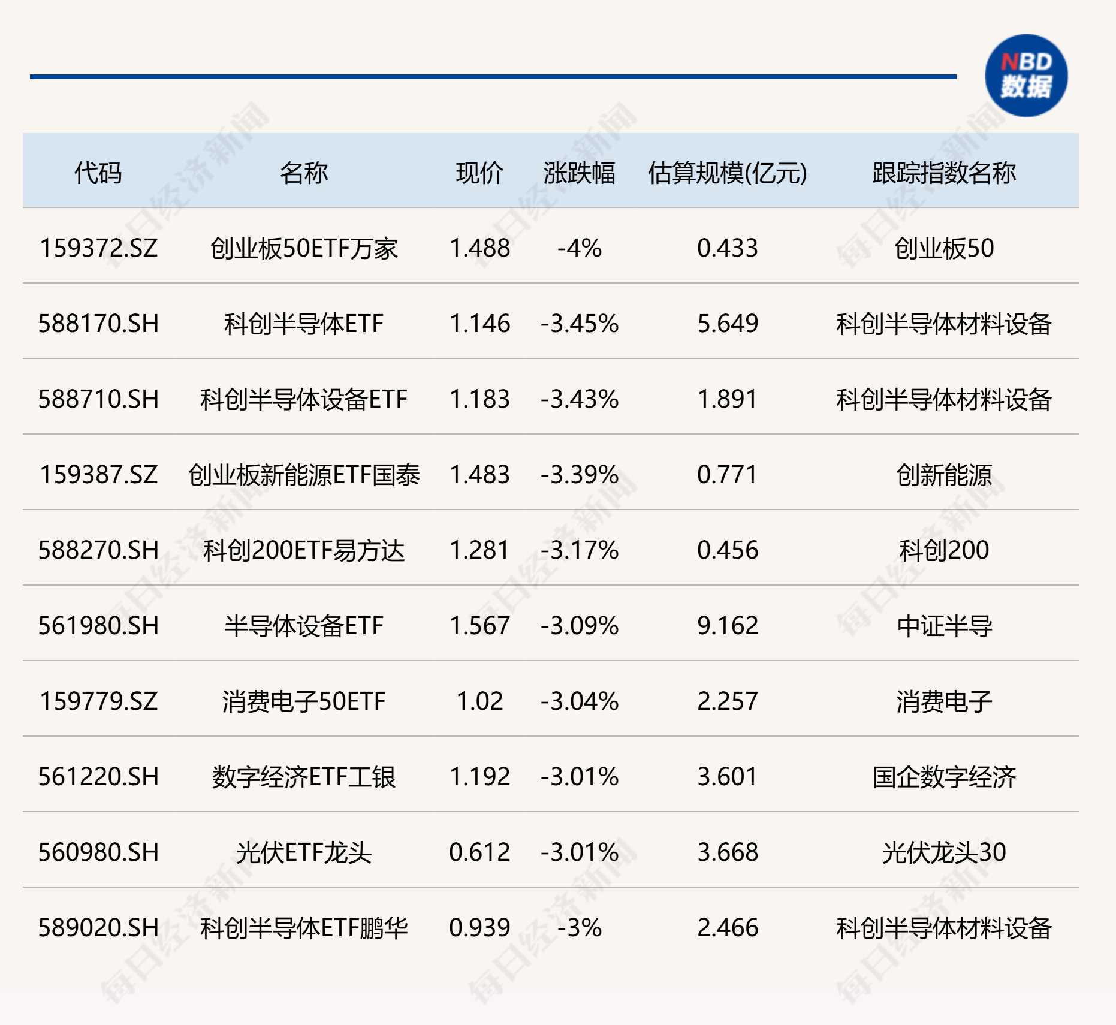Click estimated scale 0.433

[728, 248]
